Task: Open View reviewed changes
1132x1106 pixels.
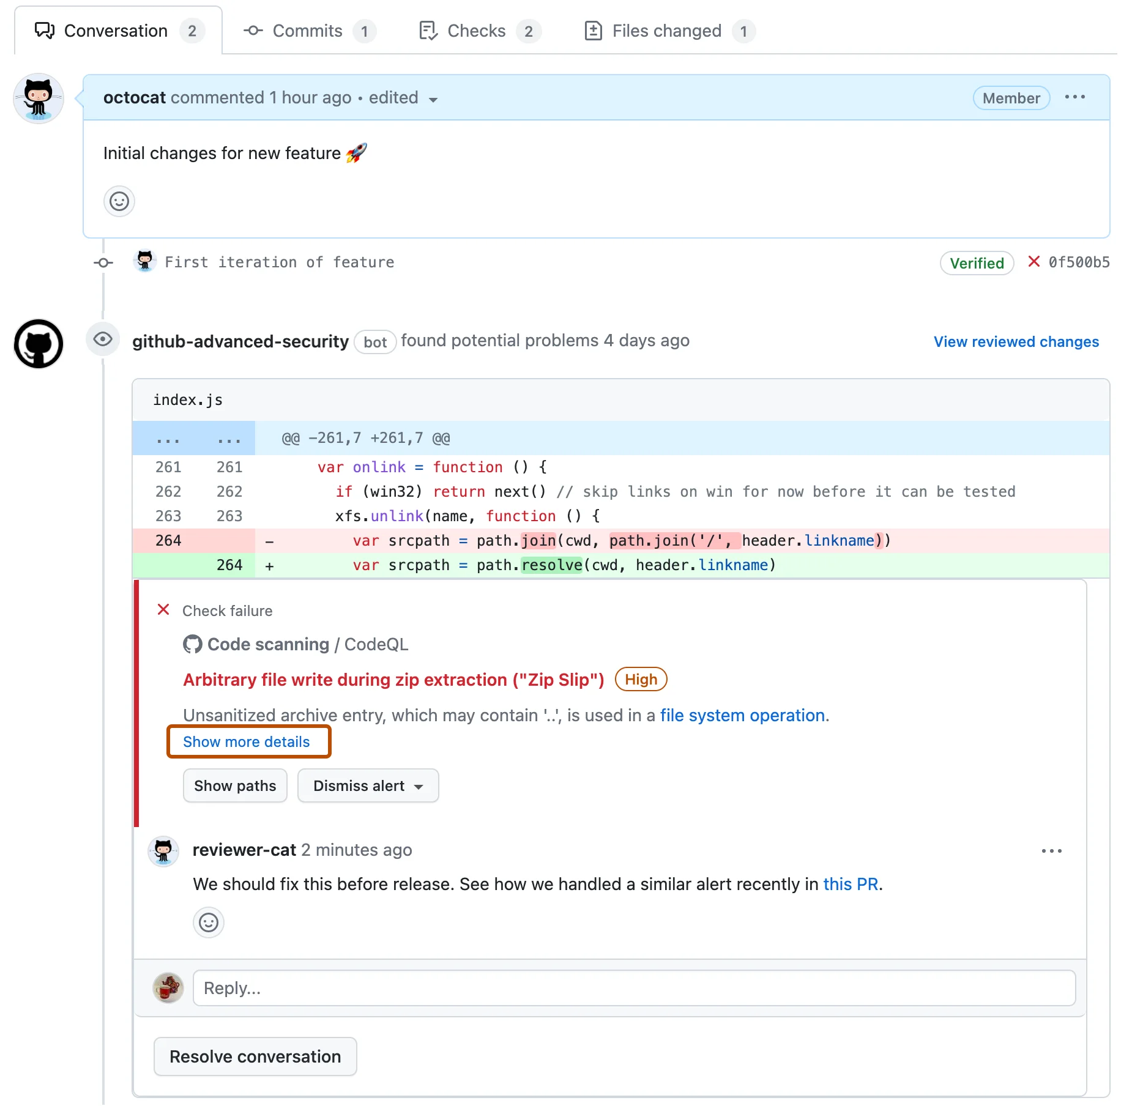Action: (x=1016, y=341)
